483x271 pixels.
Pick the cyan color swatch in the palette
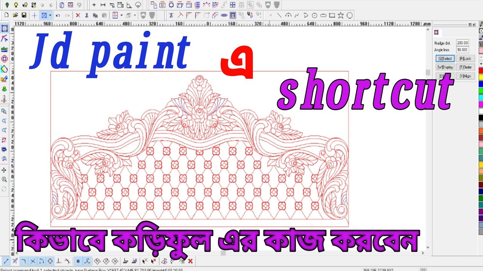[x=481, y=97]
